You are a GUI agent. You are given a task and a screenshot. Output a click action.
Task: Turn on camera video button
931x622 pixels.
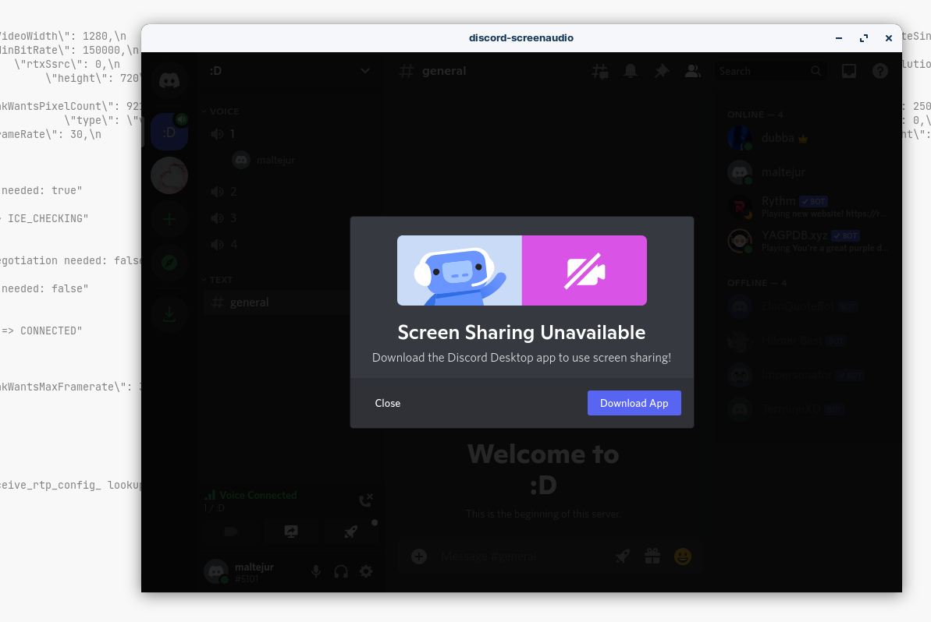[231, 532]
